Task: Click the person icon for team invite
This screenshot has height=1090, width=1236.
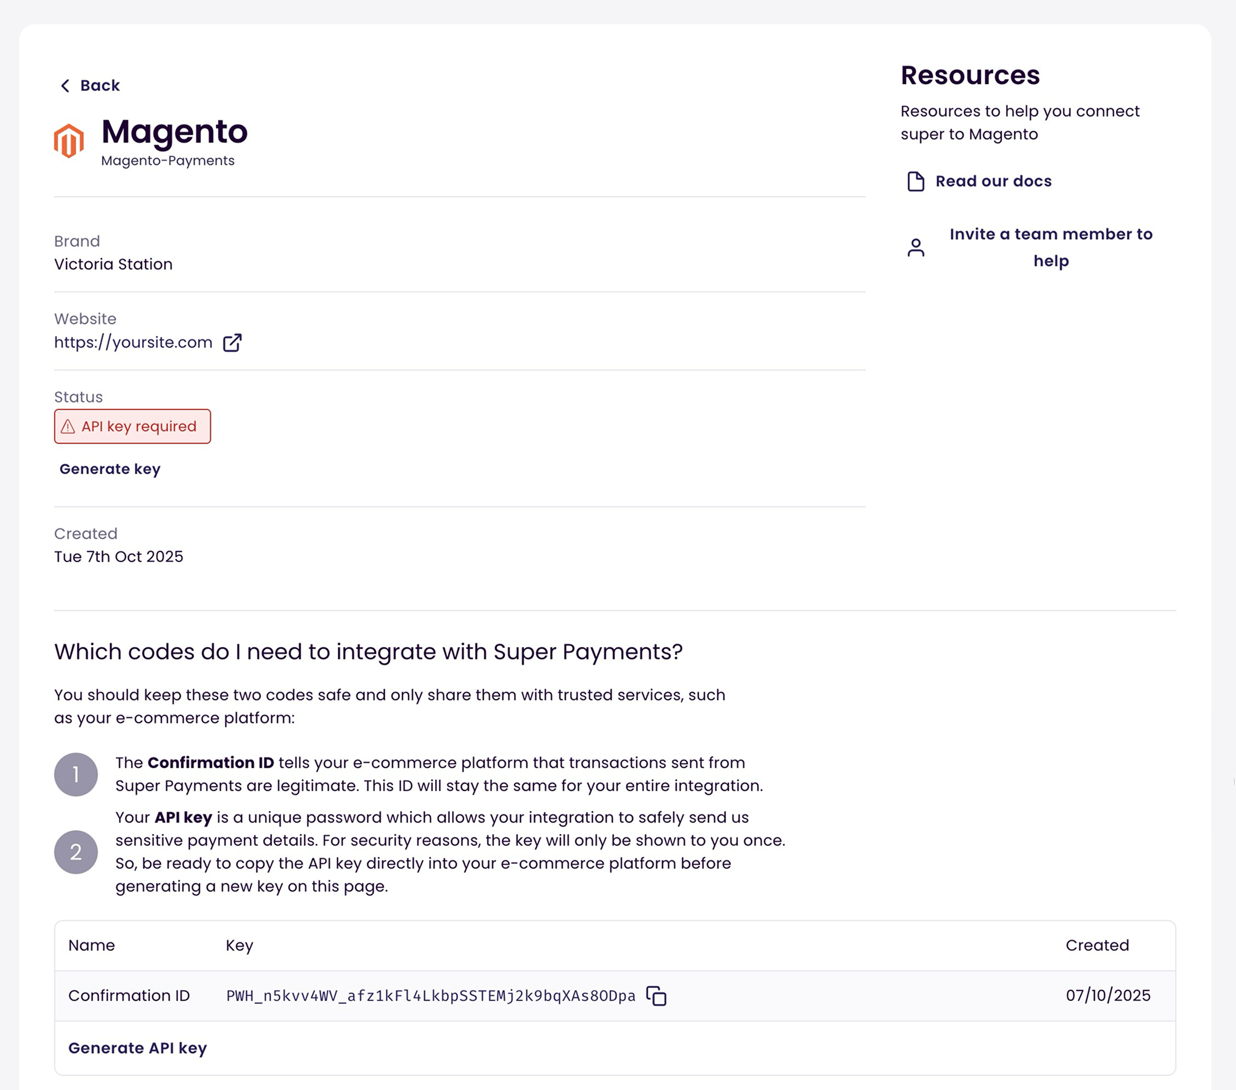Action: (915, 247)
